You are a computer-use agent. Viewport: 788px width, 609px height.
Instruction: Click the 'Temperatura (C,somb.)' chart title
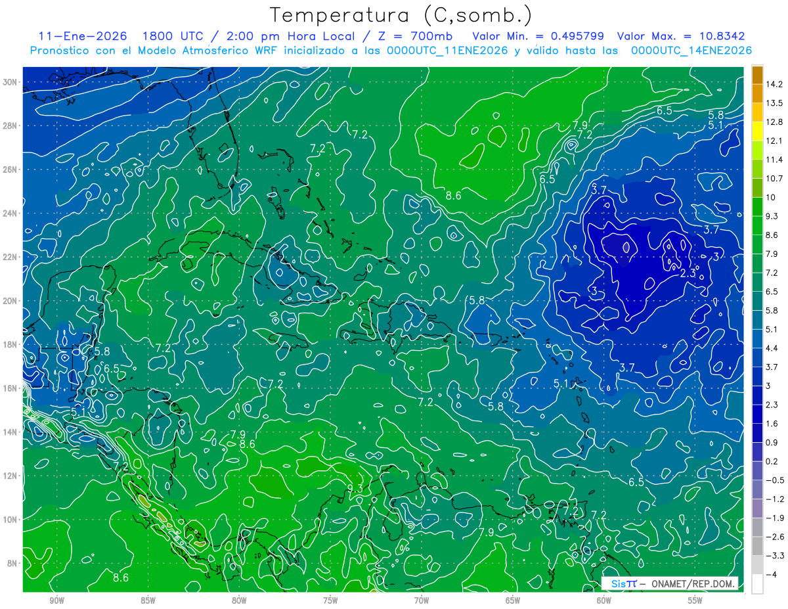[401, 15]
